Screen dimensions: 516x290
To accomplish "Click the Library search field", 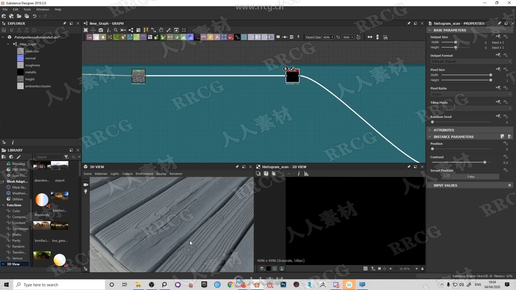I will click(50, 157).
